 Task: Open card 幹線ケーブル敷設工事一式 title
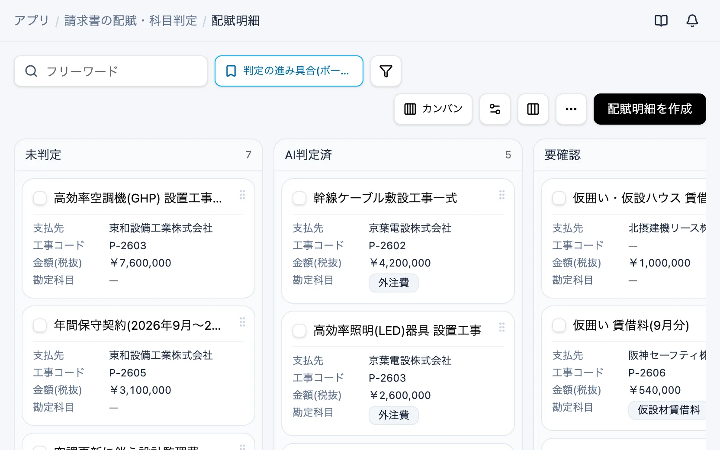tap(385, 198)
